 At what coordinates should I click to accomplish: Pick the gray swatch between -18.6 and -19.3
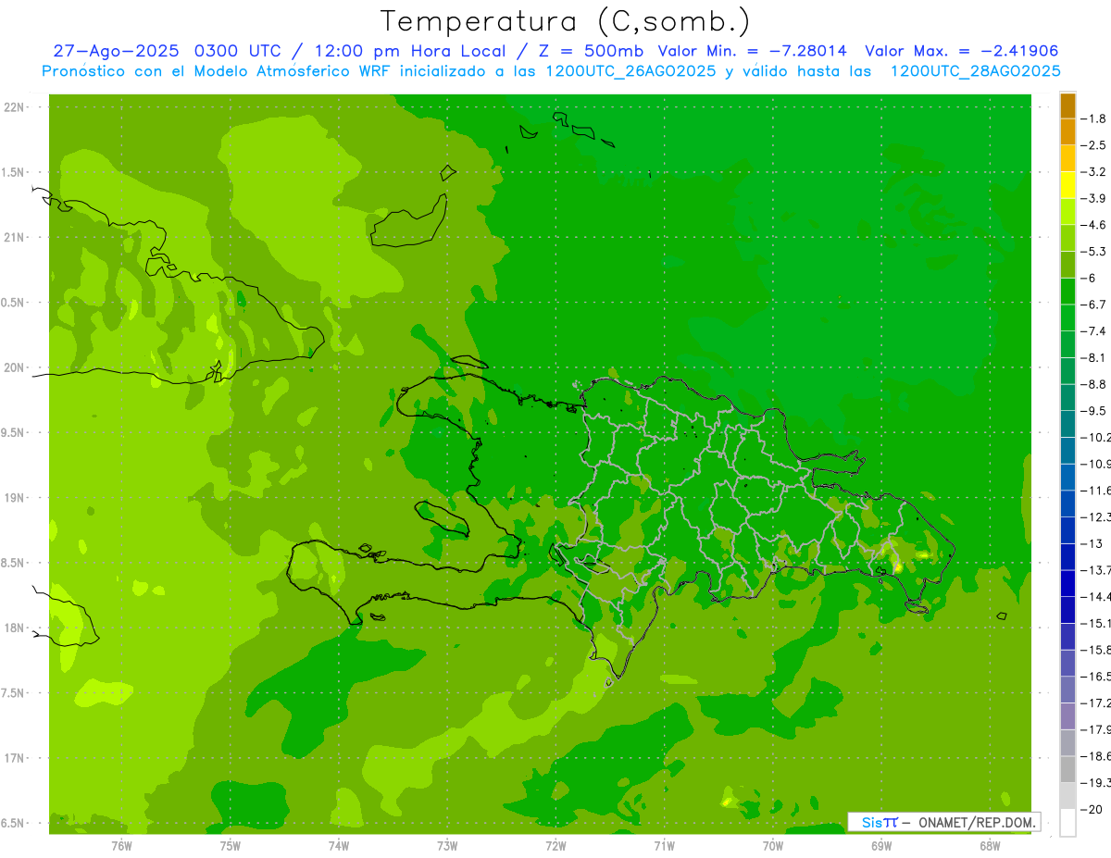pos(1067,769)
